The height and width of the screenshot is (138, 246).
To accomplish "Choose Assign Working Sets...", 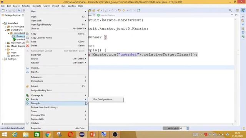I will (x=57, y=90).
